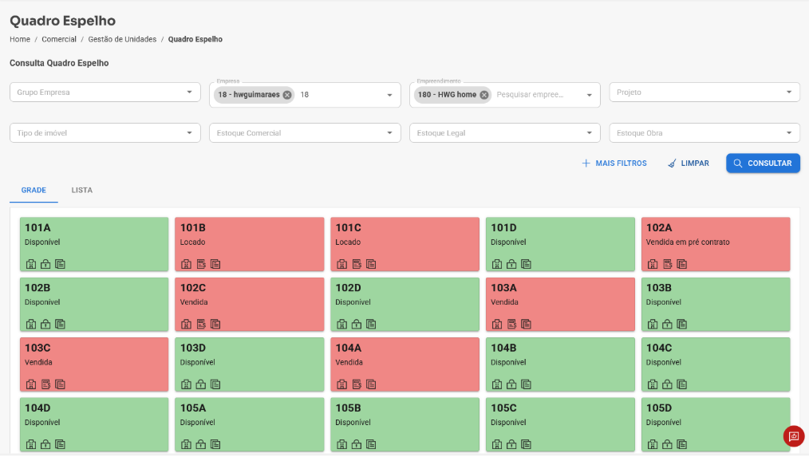Select the 102D Disponível unit card
This screenshot has width=809, height=457.
point(404,305)
